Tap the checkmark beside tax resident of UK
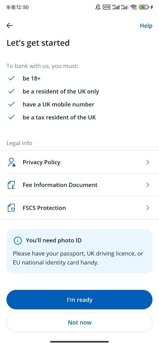159x345 pixels. pyautogui.click(x=11, y=117)
